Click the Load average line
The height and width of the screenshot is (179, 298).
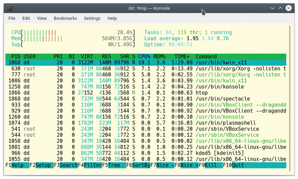coord(186,39)
